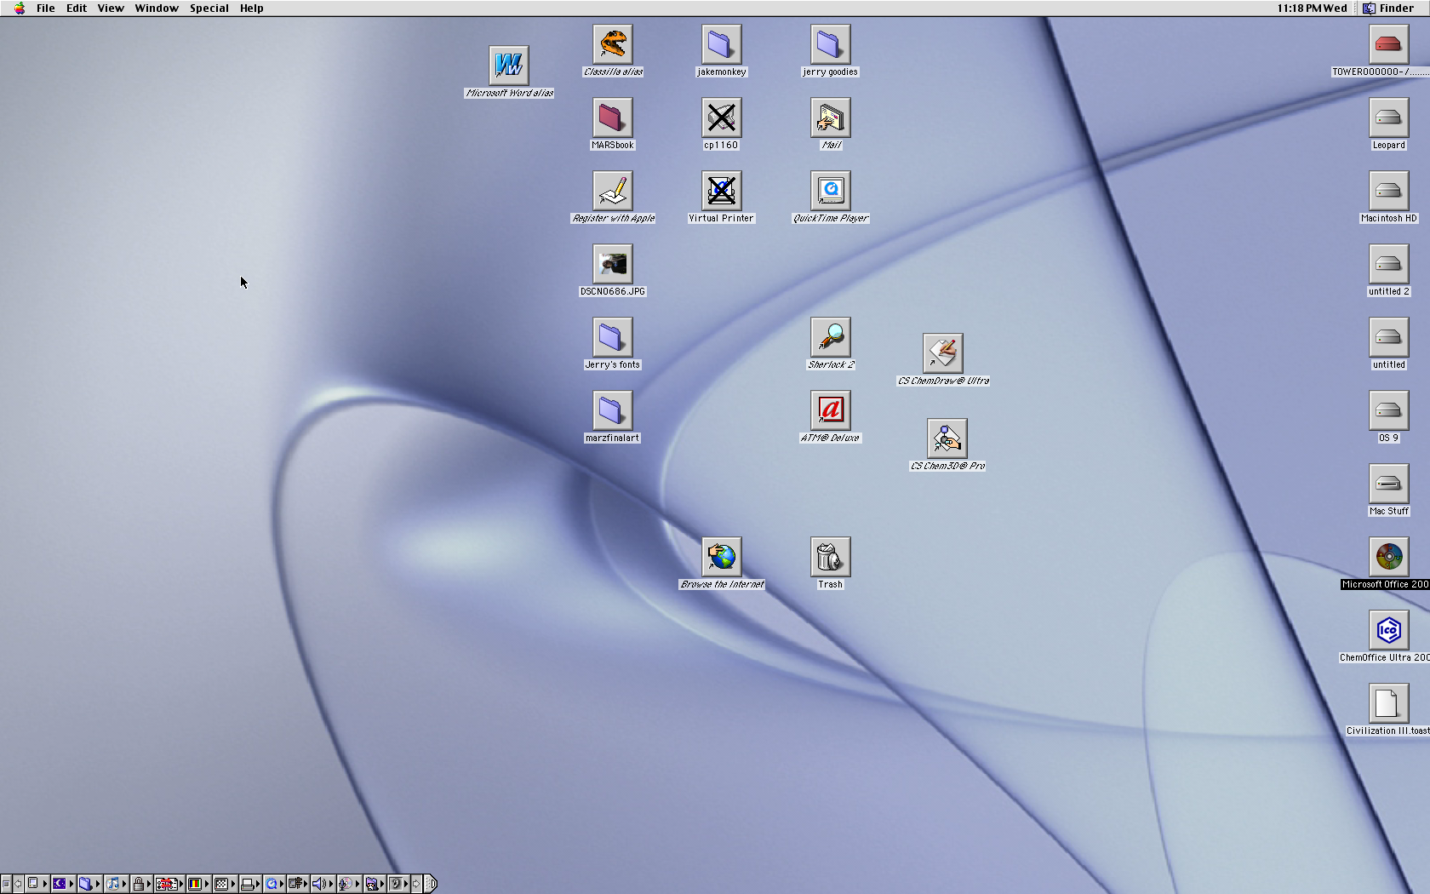
Task: Open the File menu
Action: (44, 8)
